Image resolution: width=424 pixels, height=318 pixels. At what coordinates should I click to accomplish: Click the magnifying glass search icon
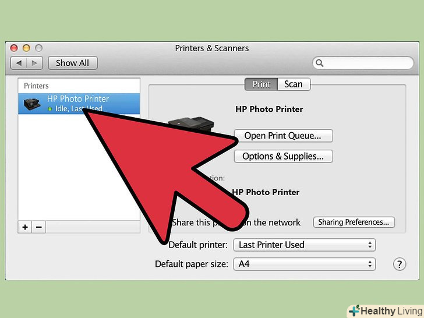pyautogui.click(x=320, y=63)
